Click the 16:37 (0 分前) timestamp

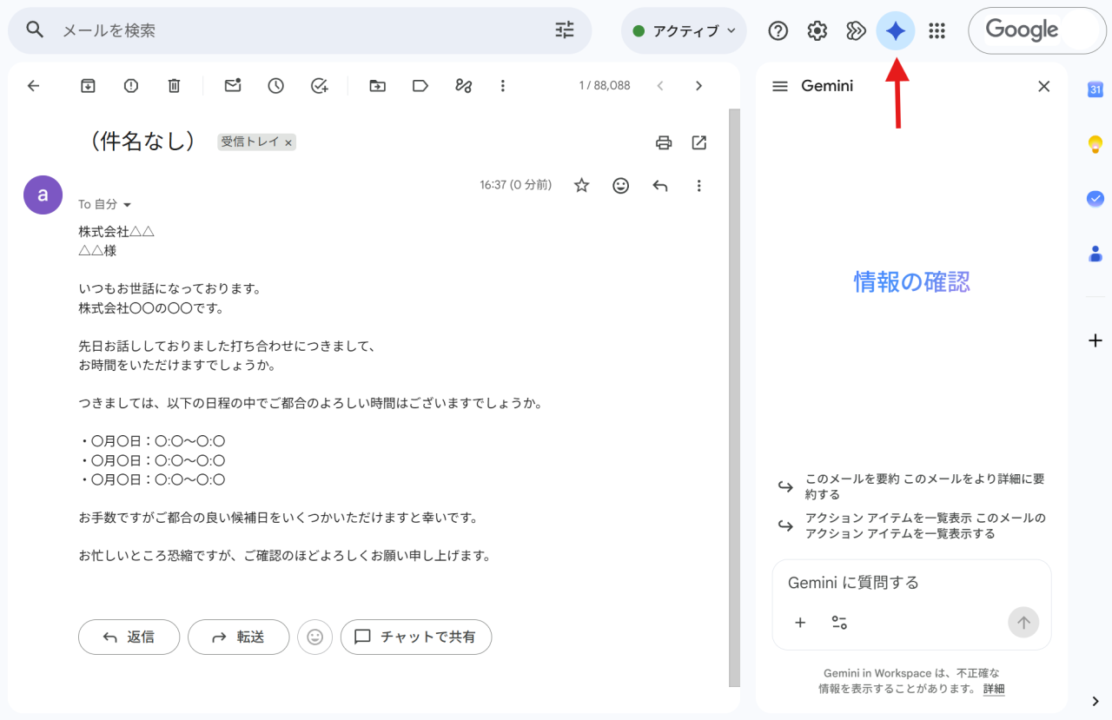[515, 185]
